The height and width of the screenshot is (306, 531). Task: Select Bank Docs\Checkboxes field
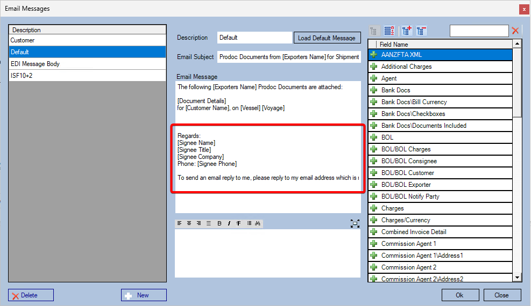click(440, 114)
